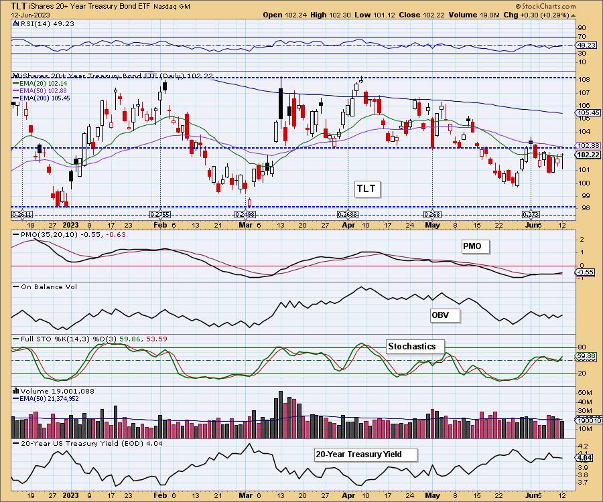This screenshot has width=603, height=502.
Task: Click the Low 101.12 value
Action: tap(375, 15)
